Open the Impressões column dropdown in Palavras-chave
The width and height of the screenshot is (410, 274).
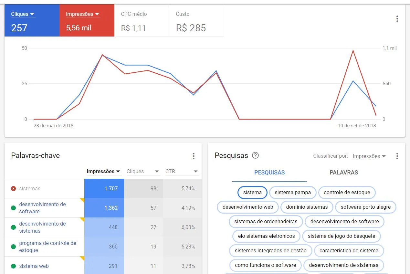103,172
